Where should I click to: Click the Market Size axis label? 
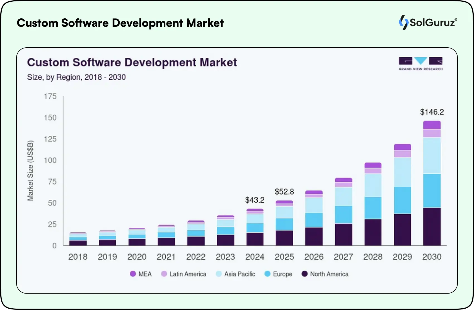click(31, 170)
